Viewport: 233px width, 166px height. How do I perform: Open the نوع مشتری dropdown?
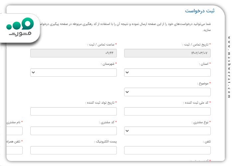click(167, 131)
